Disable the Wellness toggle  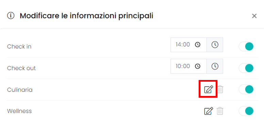[246, 111]
